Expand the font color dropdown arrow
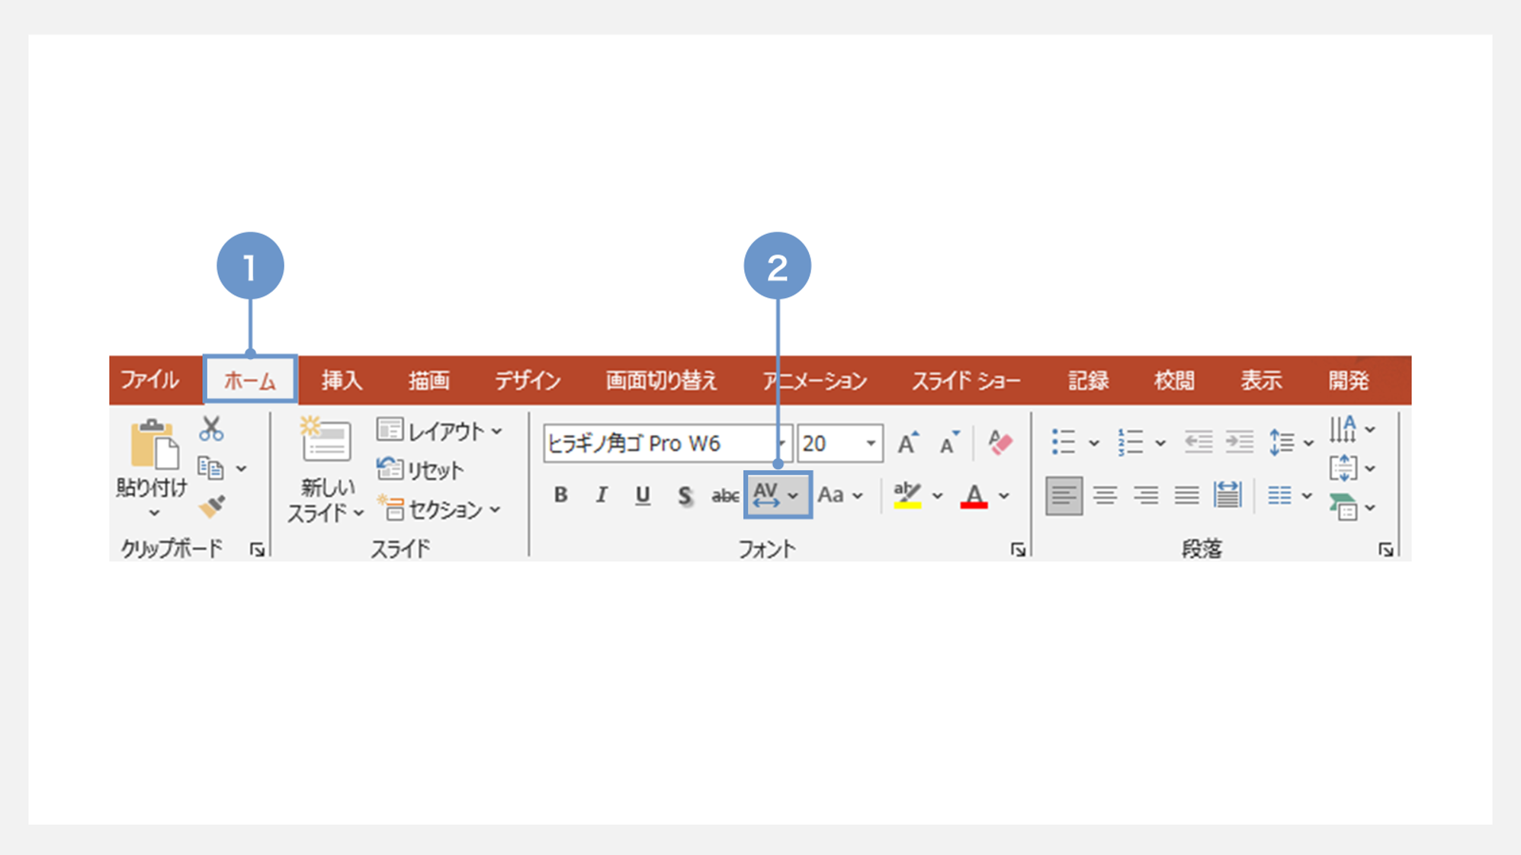1521x855 pixels. [x=1004, y=496]
